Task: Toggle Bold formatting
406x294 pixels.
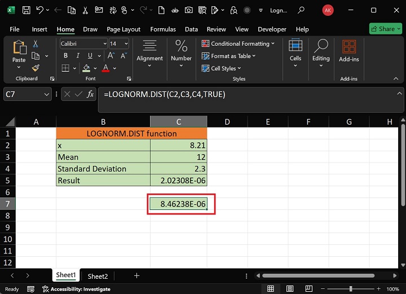Action: tap(66, 55)
